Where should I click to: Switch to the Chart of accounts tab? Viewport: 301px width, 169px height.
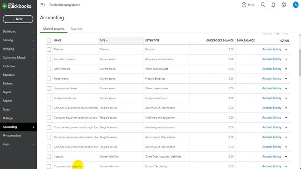click(x=54, y=29)
